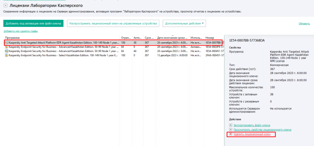
Task: Collapse the Лицензии Лаборатории Касперского section chevron
Action: (x=5, y=5)
